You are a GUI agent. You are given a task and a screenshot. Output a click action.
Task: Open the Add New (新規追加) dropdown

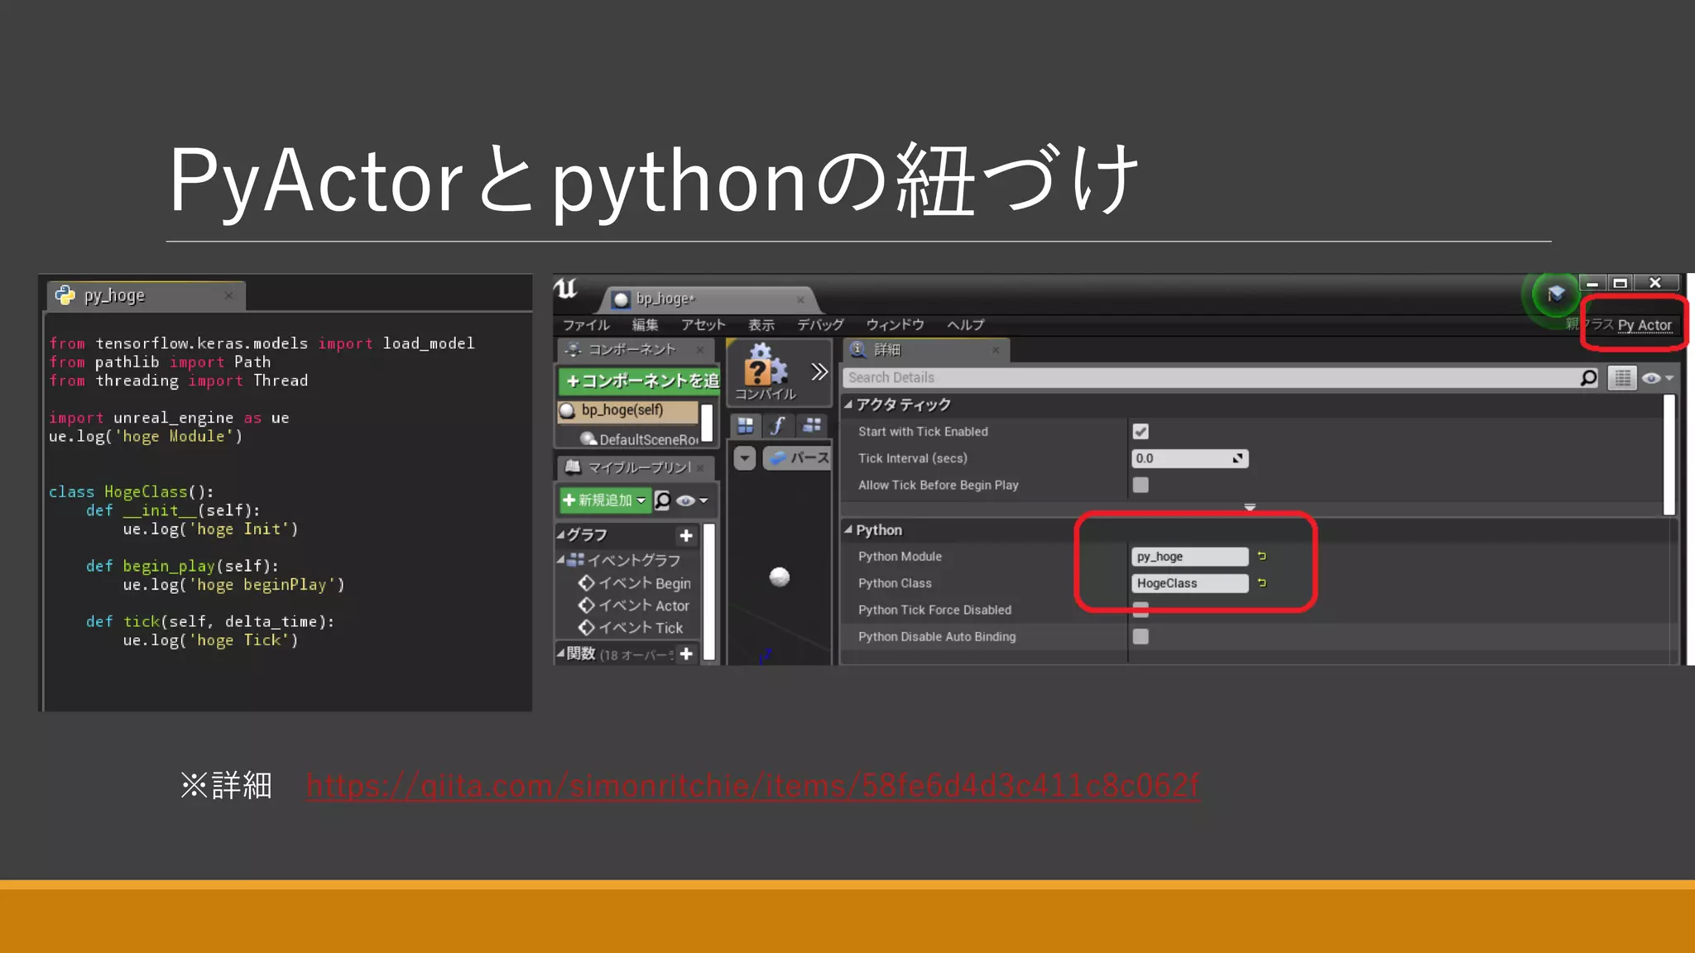click(605, 500)
